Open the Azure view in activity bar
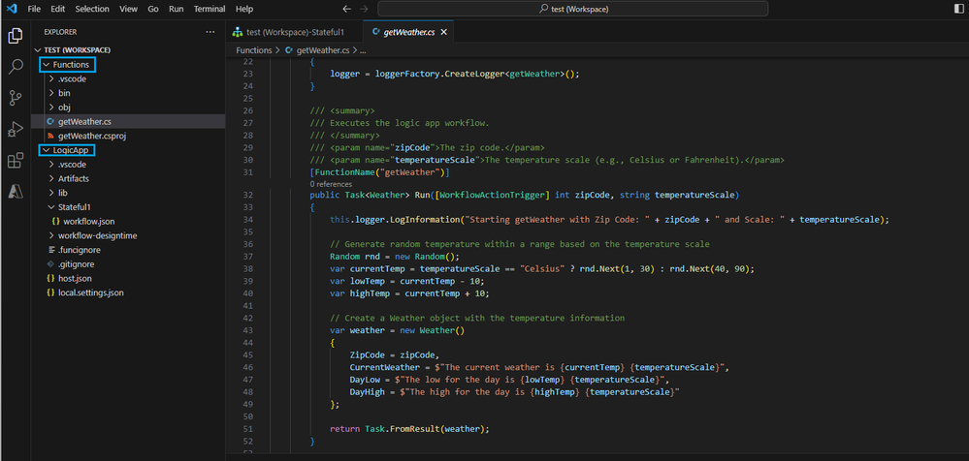This screenshot has width=969, height=461. pos(16,191)
